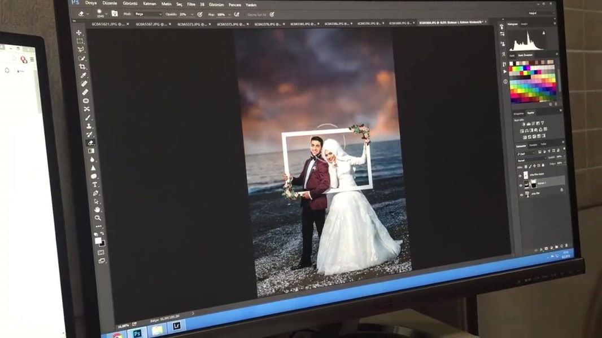The height and width of the screenshot is (338, 602).
Task: Open Lightroom from the Windows taskbar
Action: [176, 326]
